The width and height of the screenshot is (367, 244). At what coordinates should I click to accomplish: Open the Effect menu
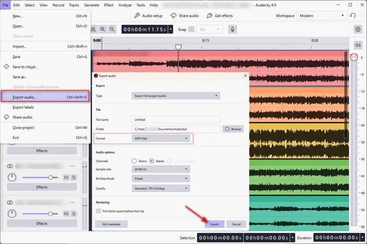(109, 5)
